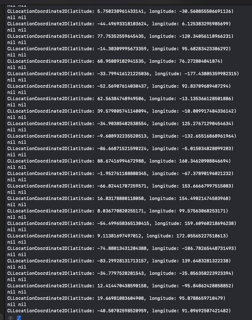Click the output with longitude -177.43805359982315

123,73
